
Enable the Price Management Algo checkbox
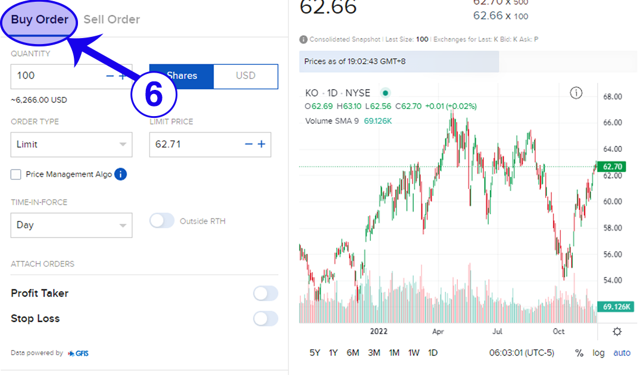[16, 174]
